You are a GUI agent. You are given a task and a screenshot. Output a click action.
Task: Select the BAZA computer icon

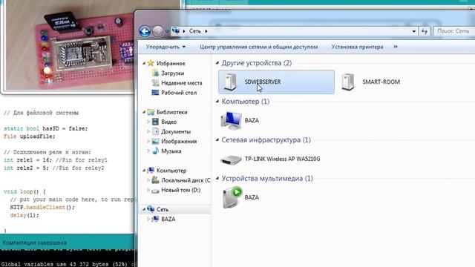tap(232, 120)
